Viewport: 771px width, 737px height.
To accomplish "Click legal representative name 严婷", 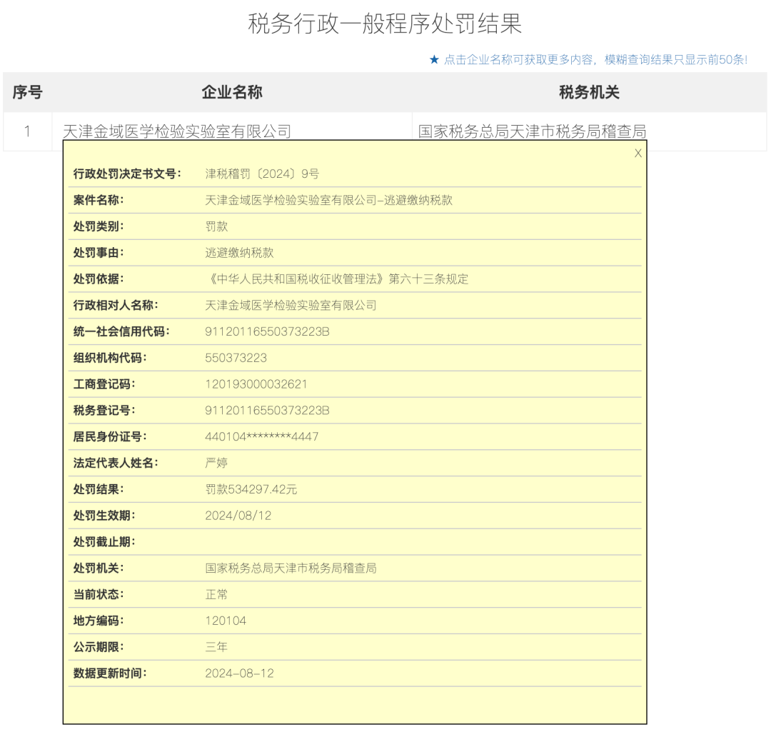I will tap(216, 463).
